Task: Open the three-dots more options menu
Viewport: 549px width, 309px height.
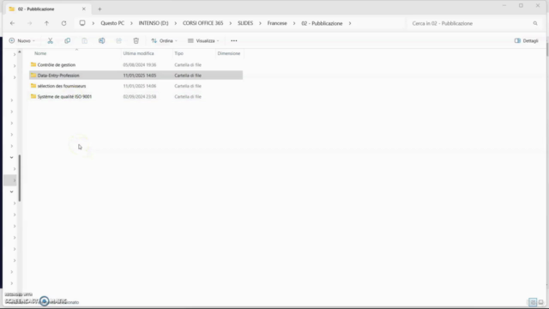Action: (234, 41)
